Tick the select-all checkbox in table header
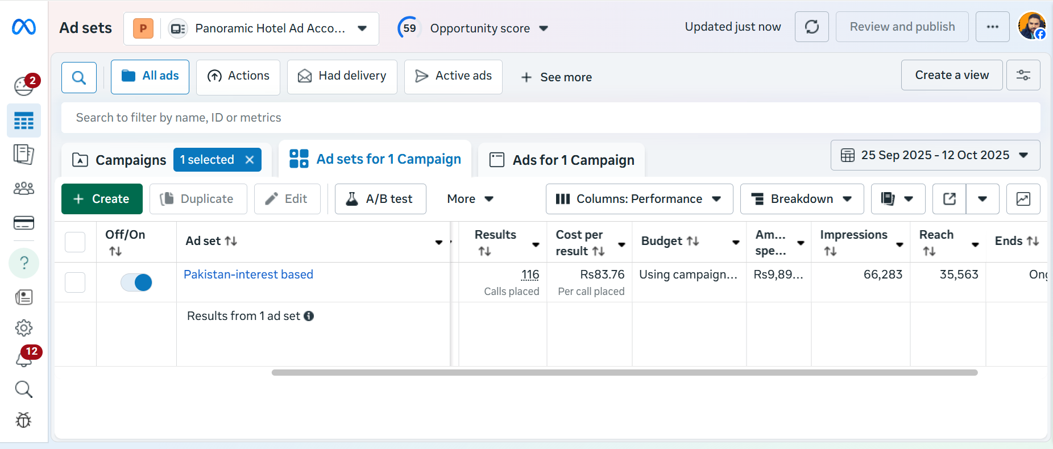 [x=75, y=242]
